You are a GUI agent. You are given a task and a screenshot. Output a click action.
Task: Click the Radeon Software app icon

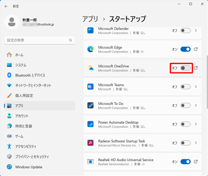(90, 143)
